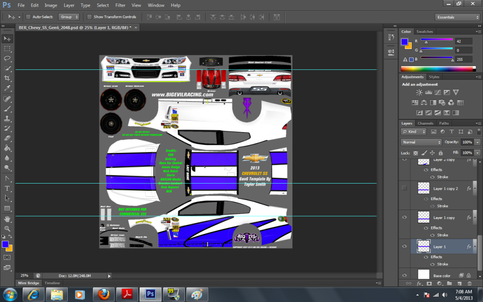Select the Rectangular Marquee tool

pos(7,49)
